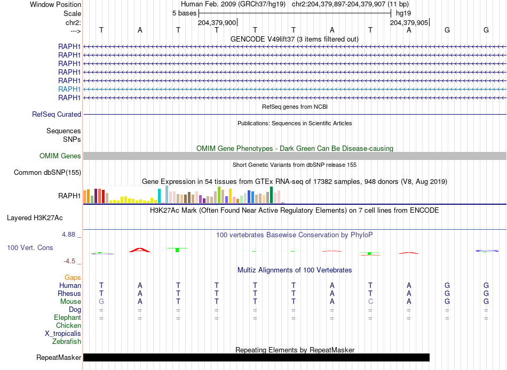
Task: Select the Zebrafish alignment row label
Action: 67,342
